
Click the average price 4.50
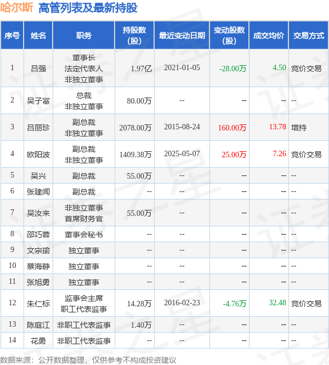[279, 67]
